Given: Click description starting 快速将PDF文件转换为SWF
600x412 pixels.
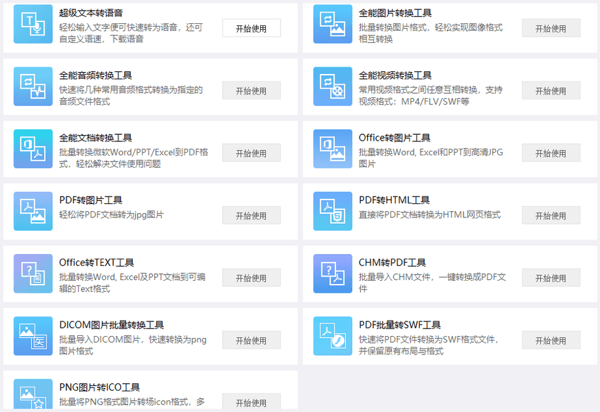Looking at the screenshot, I should pyautogui.click(x=429, y=345).
